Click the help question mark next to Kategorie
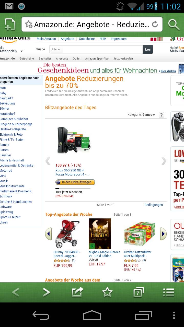 [x=161, y=115]
